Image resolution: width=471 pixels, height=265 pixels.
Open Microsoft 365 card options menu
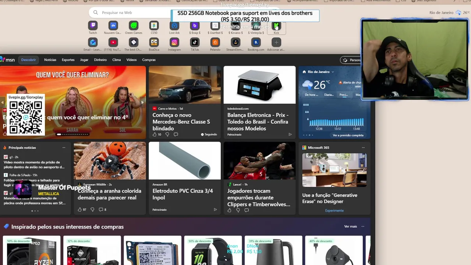[363, 148]
